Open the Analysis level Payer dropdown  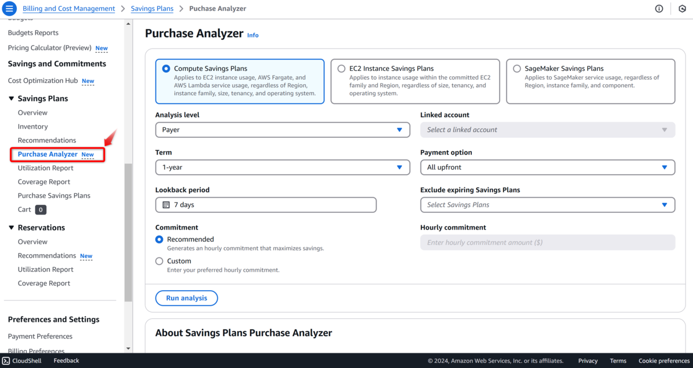coord(282,130)
